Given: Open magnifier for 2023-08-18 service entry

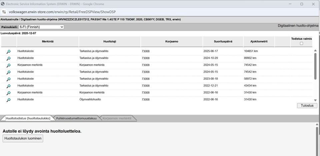Looking at the screenshot, I should click(x=9, y=79).
